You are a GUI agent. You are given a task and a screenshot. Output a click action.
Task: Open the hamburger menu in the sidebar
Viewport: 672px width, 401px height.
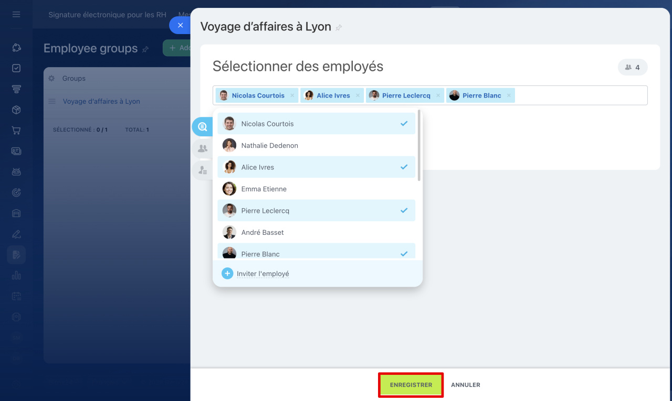pyautogui.click(x=16, y=14)
